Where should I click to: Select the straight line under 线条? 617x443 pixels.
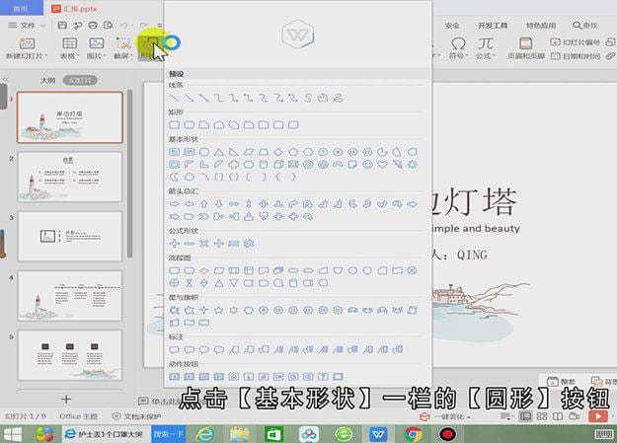click(x=175, y=98)
